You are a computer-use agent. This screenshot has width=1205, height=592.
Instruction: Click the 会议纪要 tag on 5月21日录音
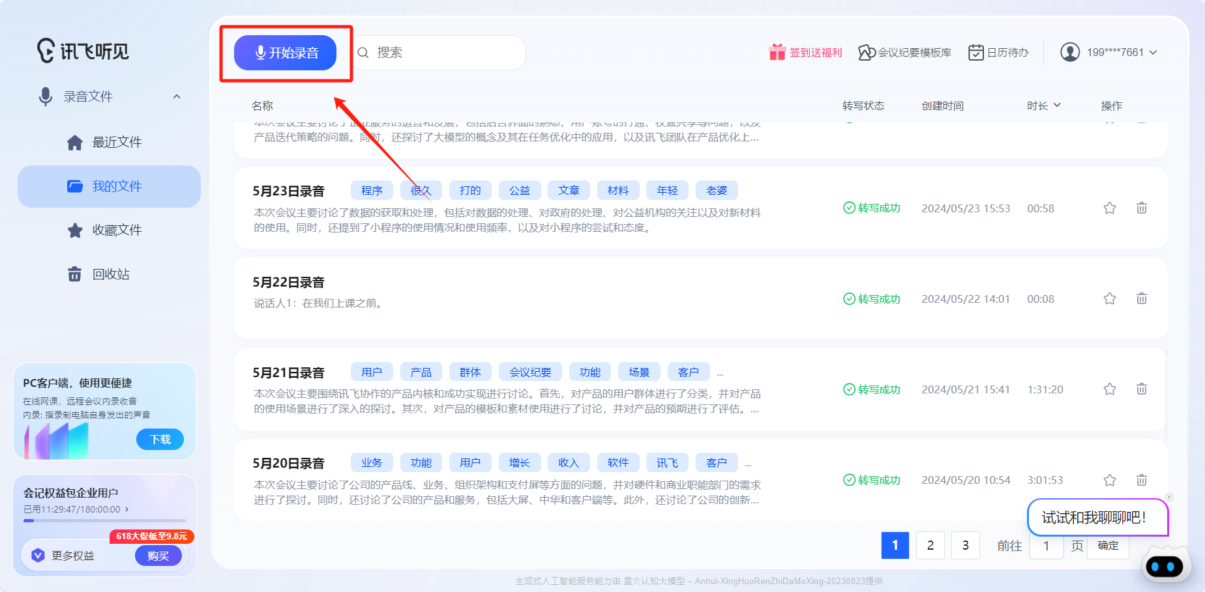pos(530,372)
